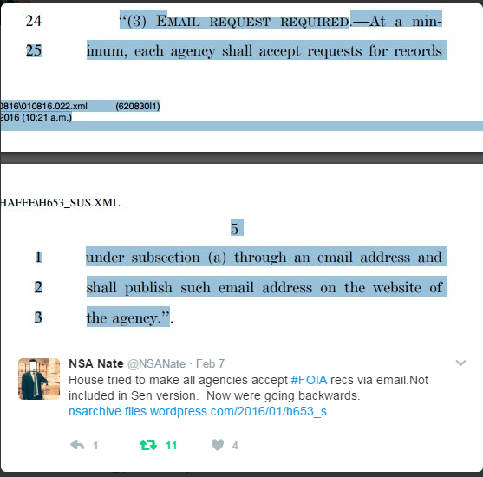Click the highlighted page number 5

click(237, 227)
